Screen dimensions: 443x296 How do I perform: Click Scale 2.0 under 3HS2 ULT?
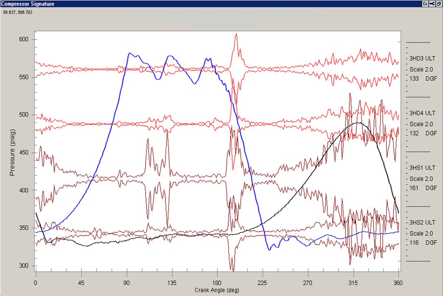click(x=421, y=234)
